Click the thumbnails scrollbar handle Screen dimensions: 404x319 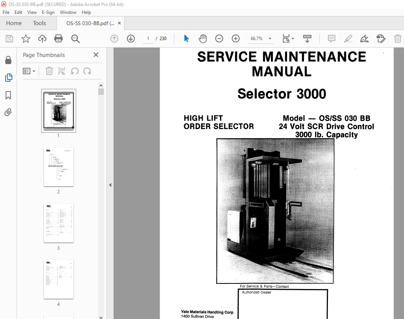pos(101,92)
